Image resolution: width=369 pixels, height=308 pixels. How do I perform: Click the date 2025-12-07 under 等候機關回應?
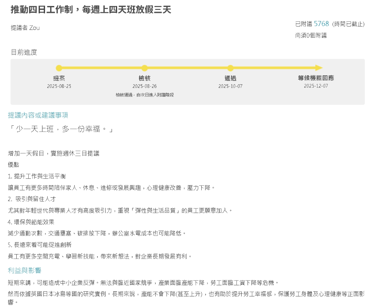pos(316,86)
